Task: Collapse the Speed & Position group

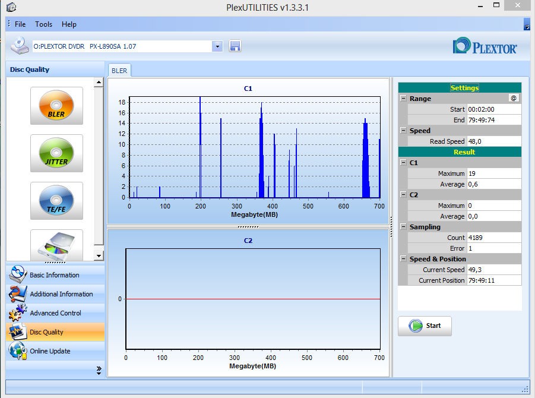Action: (x=403, y=259)
